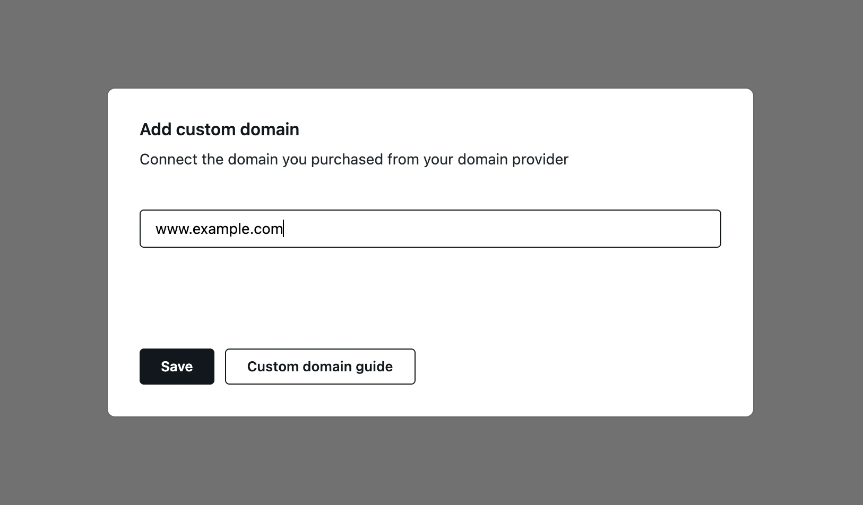Click the gray overlay left of the dialog
The width and height of the screenshot is (863, 505).
point(53,252)
